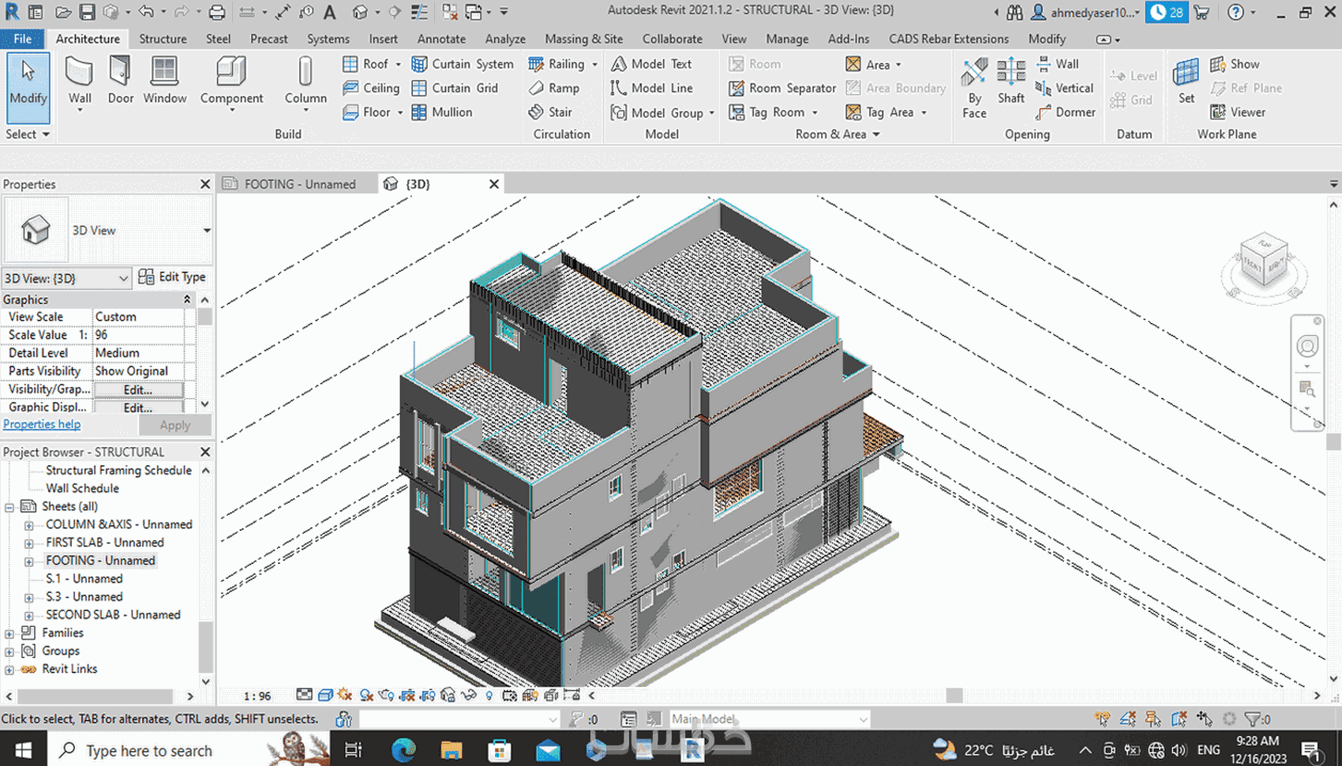Click the Edit Type button

172,277
